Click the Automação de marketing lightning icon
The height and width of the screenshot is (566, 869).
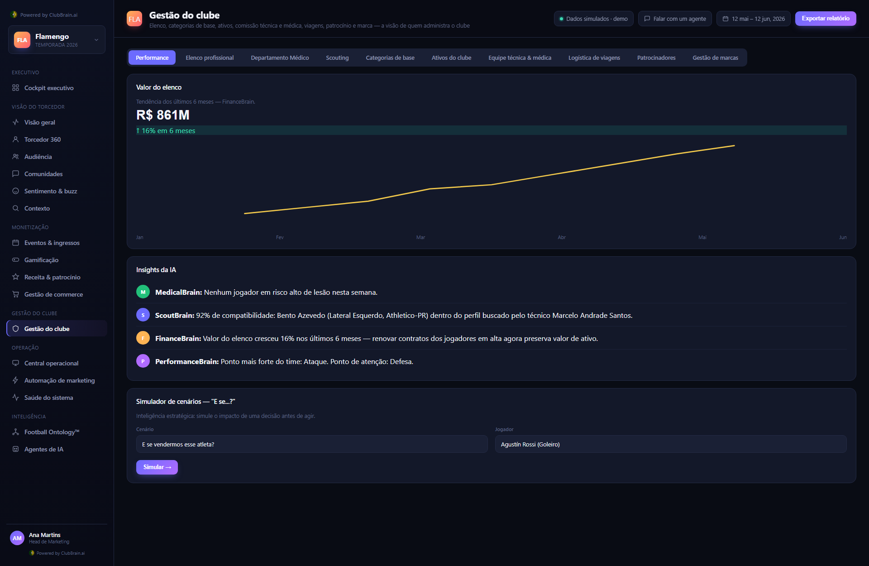coord(15,380)
